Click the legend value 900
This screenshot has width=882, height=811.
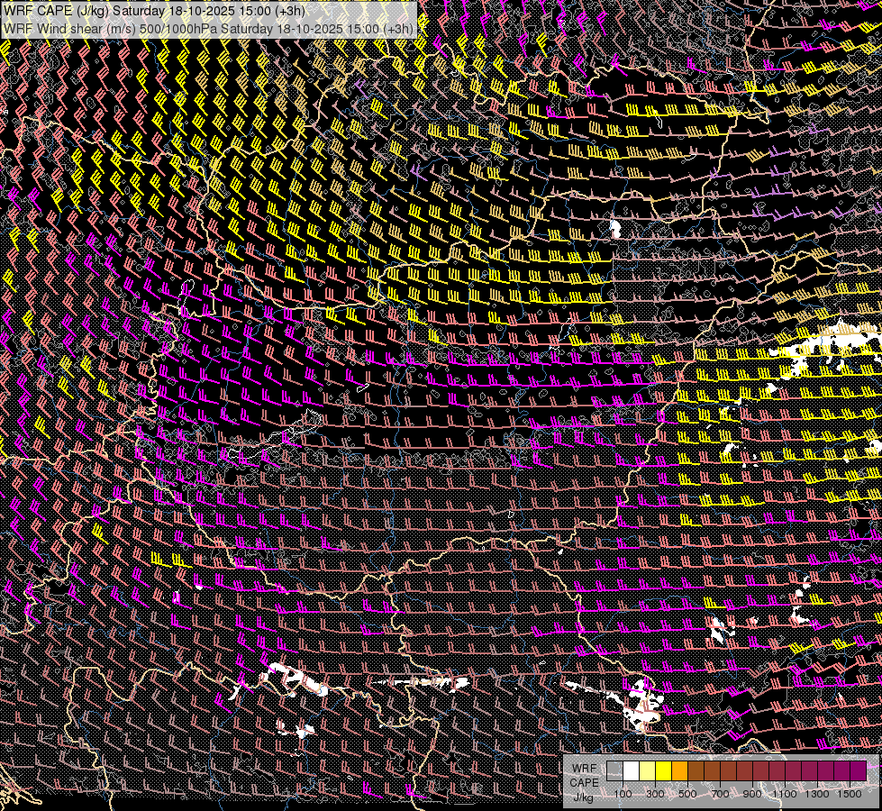click(x=752, y=794)
